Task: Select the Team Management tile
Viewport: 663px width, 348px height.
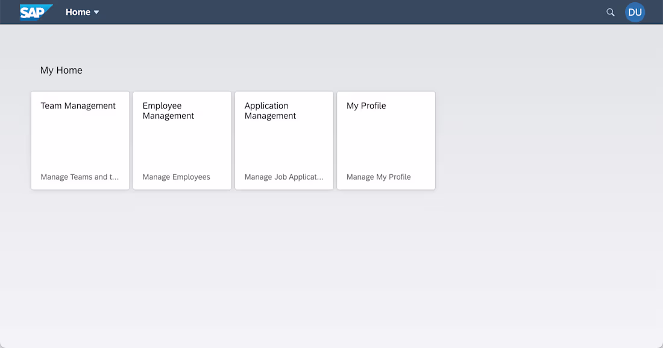Action: pos(80,140)
